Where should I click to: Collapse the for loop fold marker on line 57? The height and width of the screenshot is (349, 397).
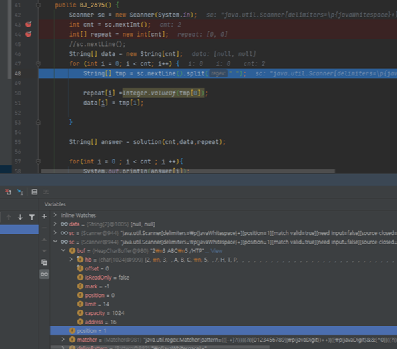point(38,161)
